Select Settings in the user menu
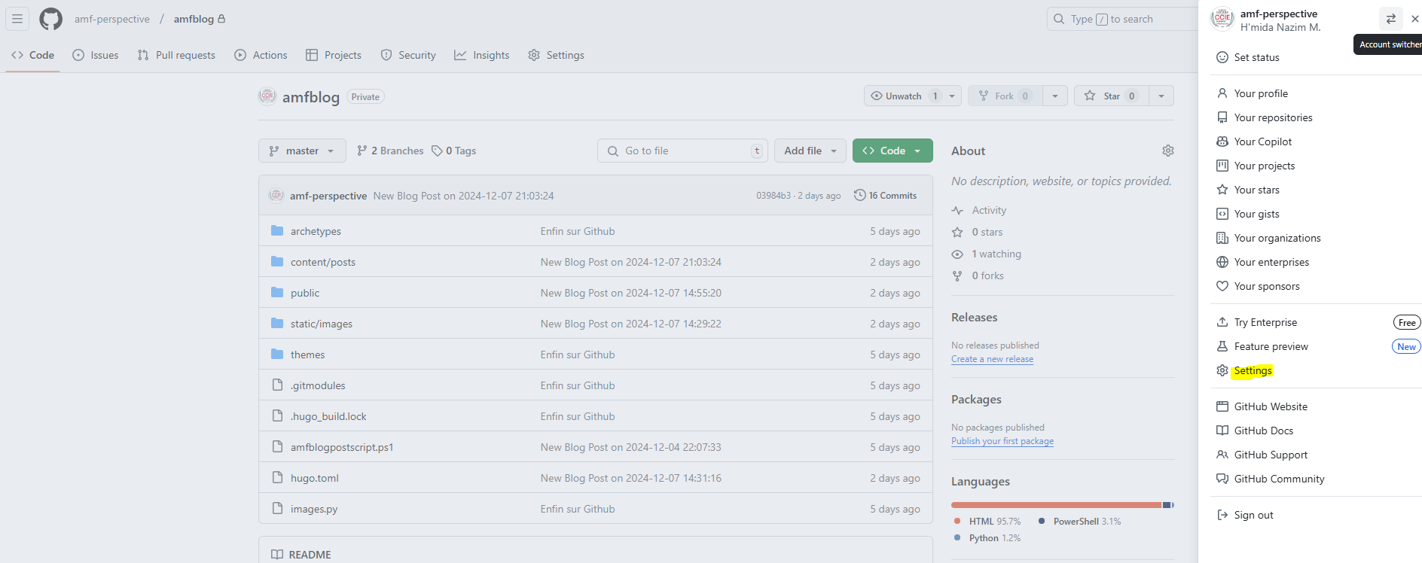 pos(1253,371)
